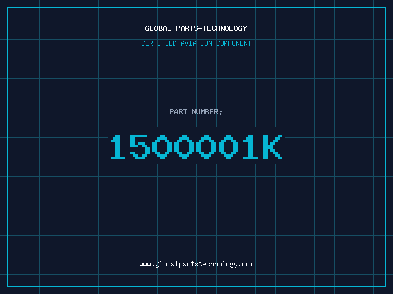Click the zero right after the 5
The height and width of the screenshot is (294, 393).
coord(162,147)
